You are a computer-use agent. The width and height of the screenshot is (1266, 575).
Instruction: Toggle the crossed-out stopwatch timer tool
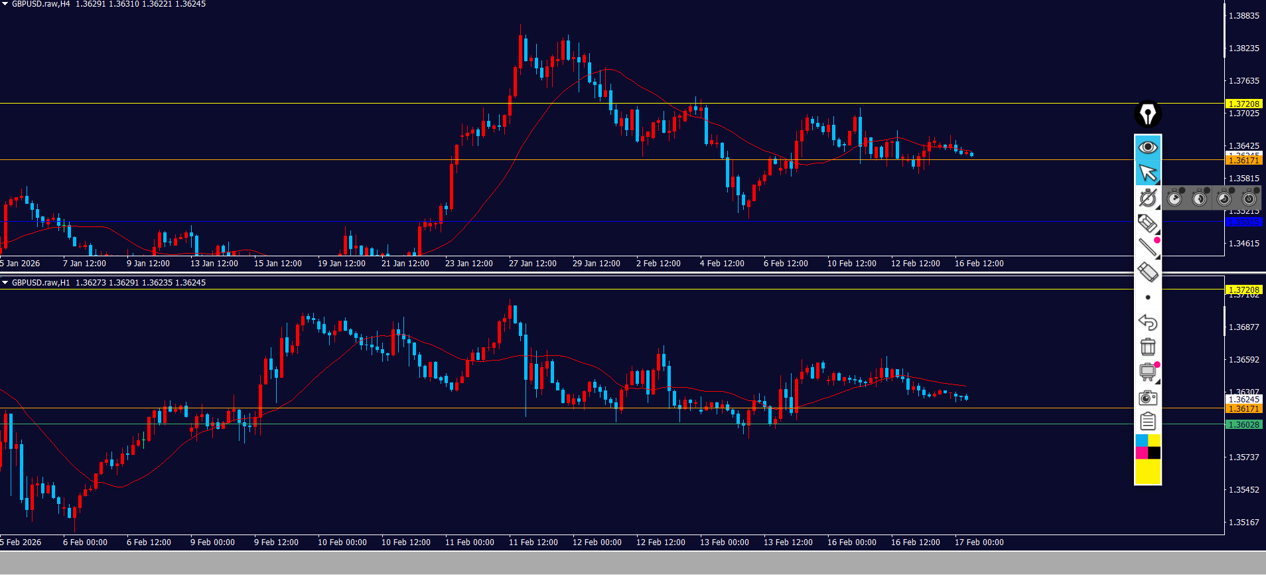click(x=1147, y=198)
